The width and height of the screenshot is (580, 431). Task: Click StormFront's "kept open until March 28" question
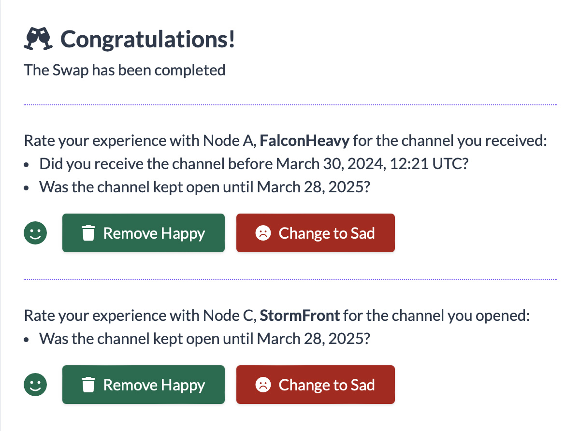point(204,338)
